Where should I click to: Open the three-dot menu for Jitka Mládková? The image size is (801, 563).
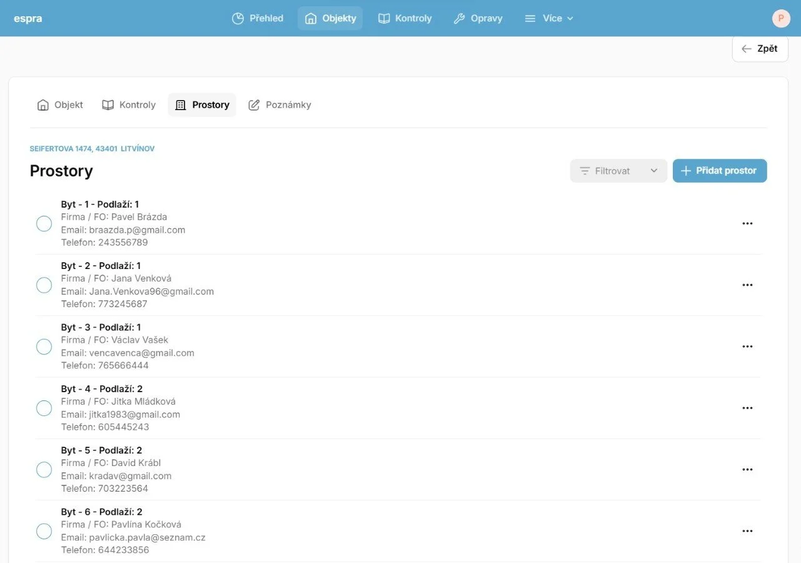pos(747,408)
